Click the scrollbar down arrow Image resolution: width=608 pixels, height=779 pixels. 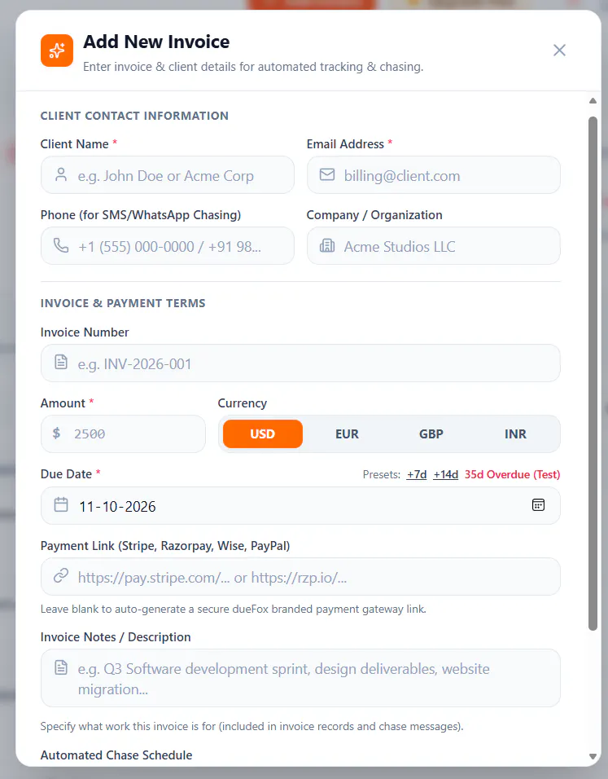(x=593, y=756)
